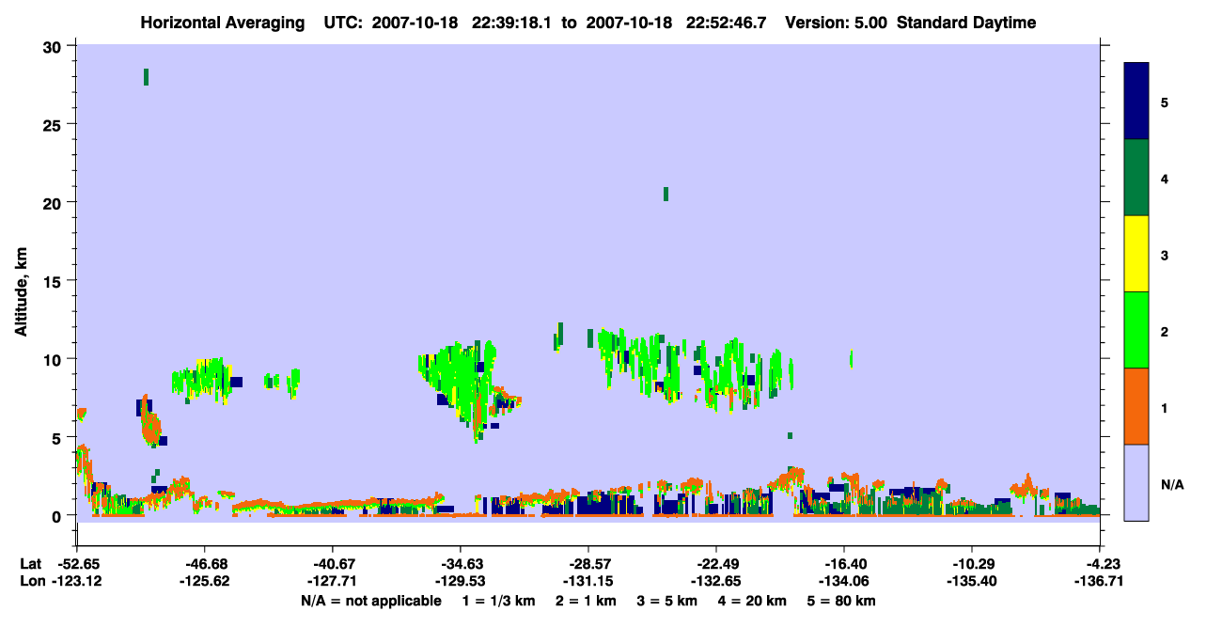Click the latitude value -40.67

click(333, 564)
